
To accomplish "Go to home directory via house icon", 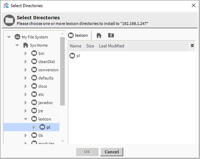I will tap(99, 35).
